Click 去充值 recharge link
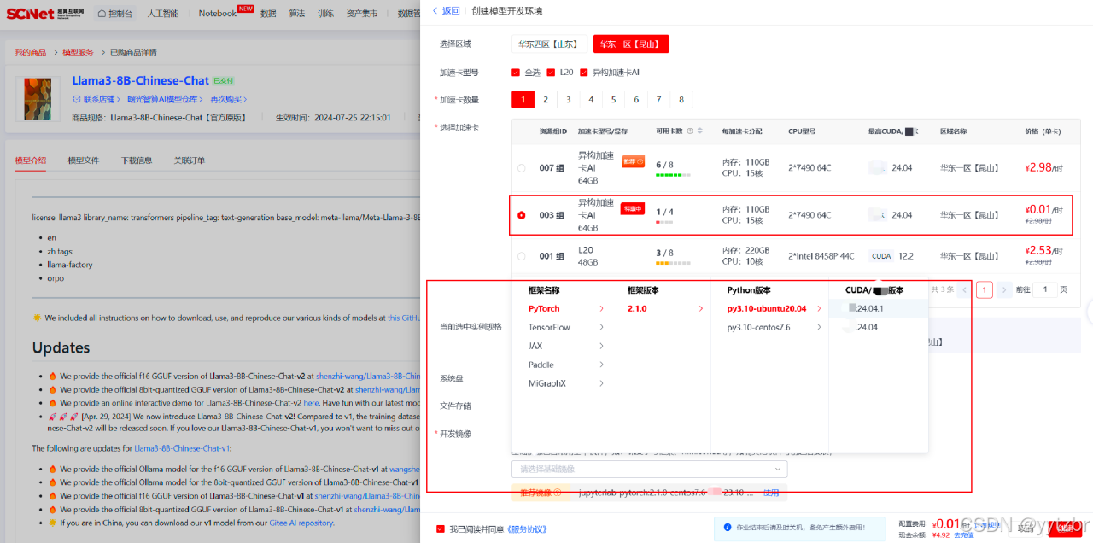Viewport: 1093px width, 543px height. point(963,535)
